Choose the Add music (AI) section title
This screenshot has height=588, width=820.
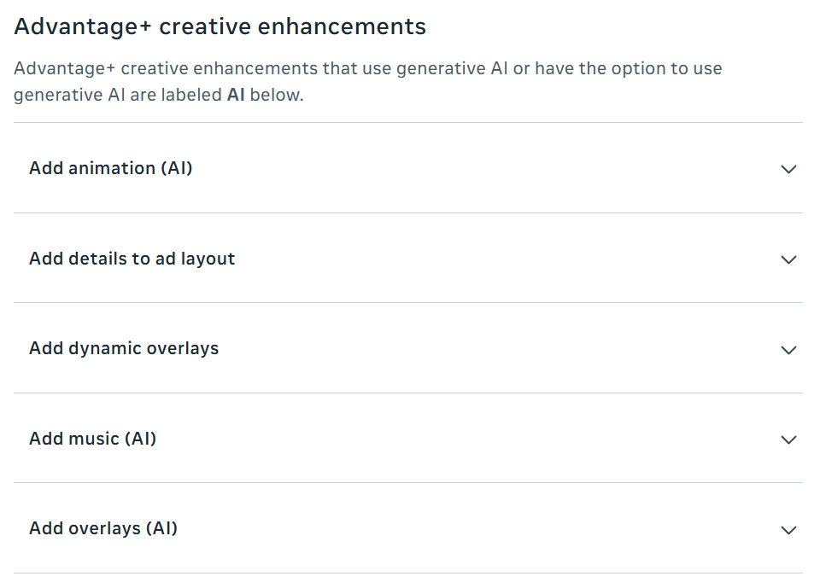tap(92, 439)
